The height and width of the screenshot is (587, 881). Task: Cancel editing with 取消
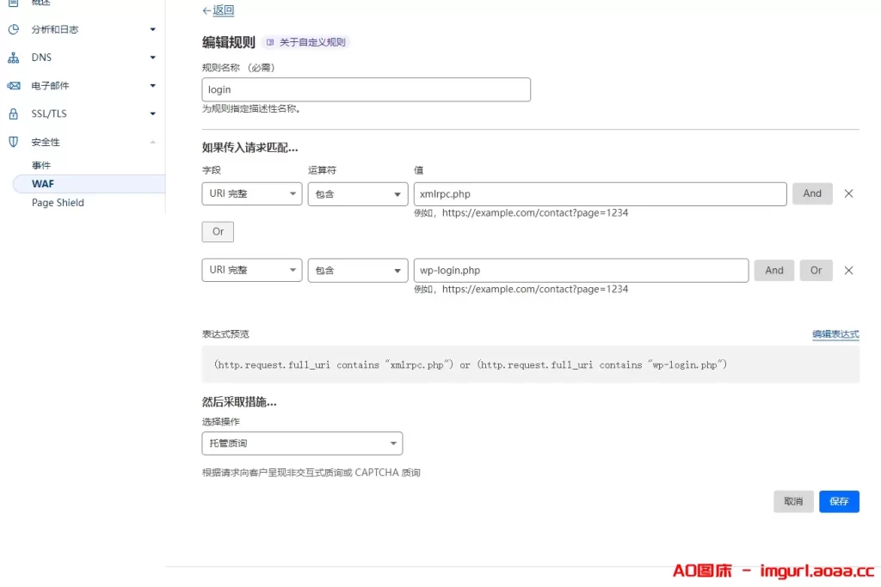[792, 501]
